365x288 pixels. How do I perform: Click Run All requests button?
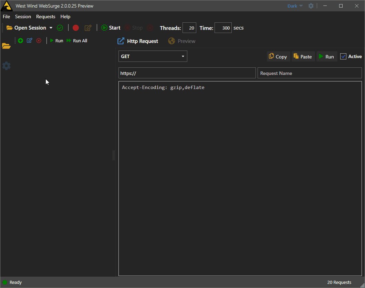click(77, 41)
